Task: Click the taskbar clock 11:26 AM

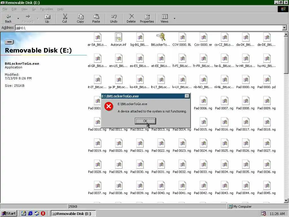Action: point(277,214)
